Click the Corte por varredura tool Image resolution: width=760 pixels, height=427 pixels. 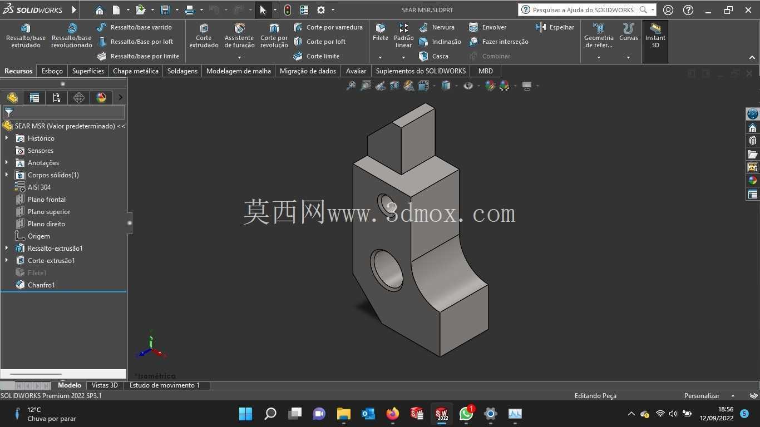pyautogui.click(x=328, y=27)
